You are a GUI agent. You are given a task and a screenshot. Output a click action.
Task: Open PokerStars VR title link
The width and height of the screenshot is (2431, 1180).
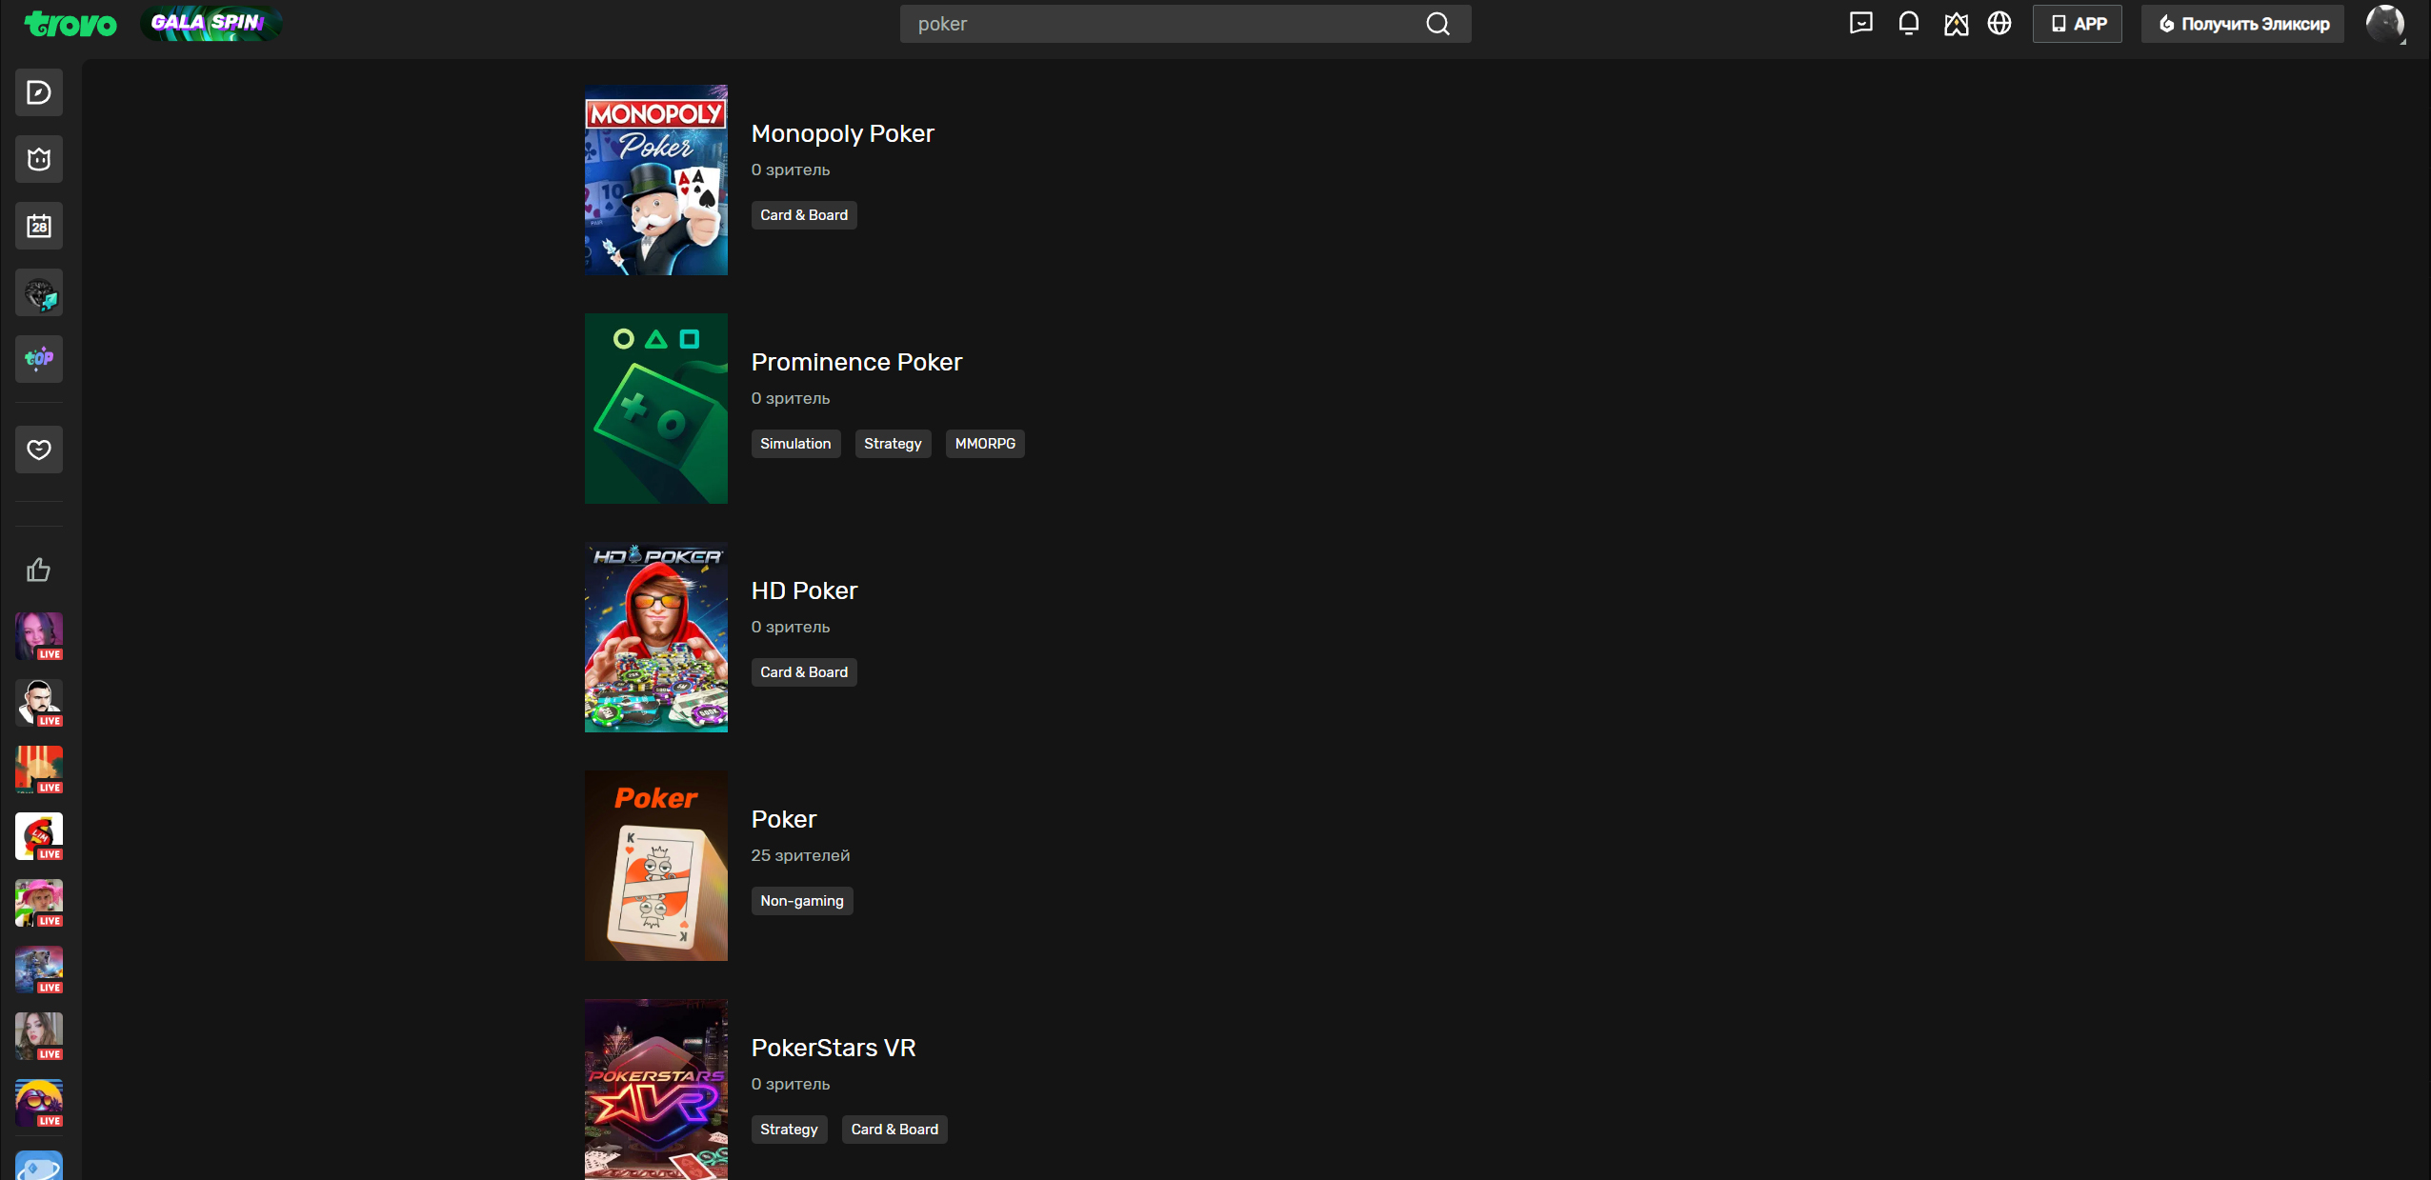[x=833, y=1048]
